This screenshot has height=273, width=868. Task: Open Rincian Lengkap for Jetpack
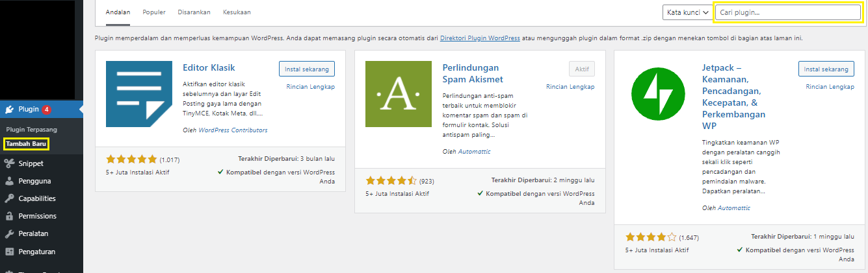coord(830,86)
